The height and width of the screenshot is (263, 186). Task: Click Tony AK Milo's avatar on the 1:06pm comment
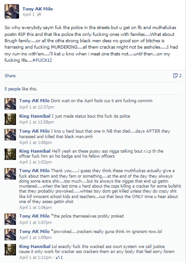point(10,174)
